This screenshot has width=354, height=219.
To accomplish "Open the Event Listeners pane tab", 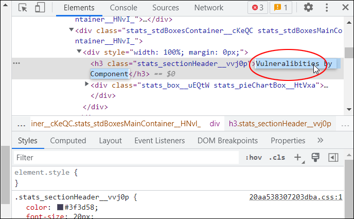I will (x=160, y=141).
